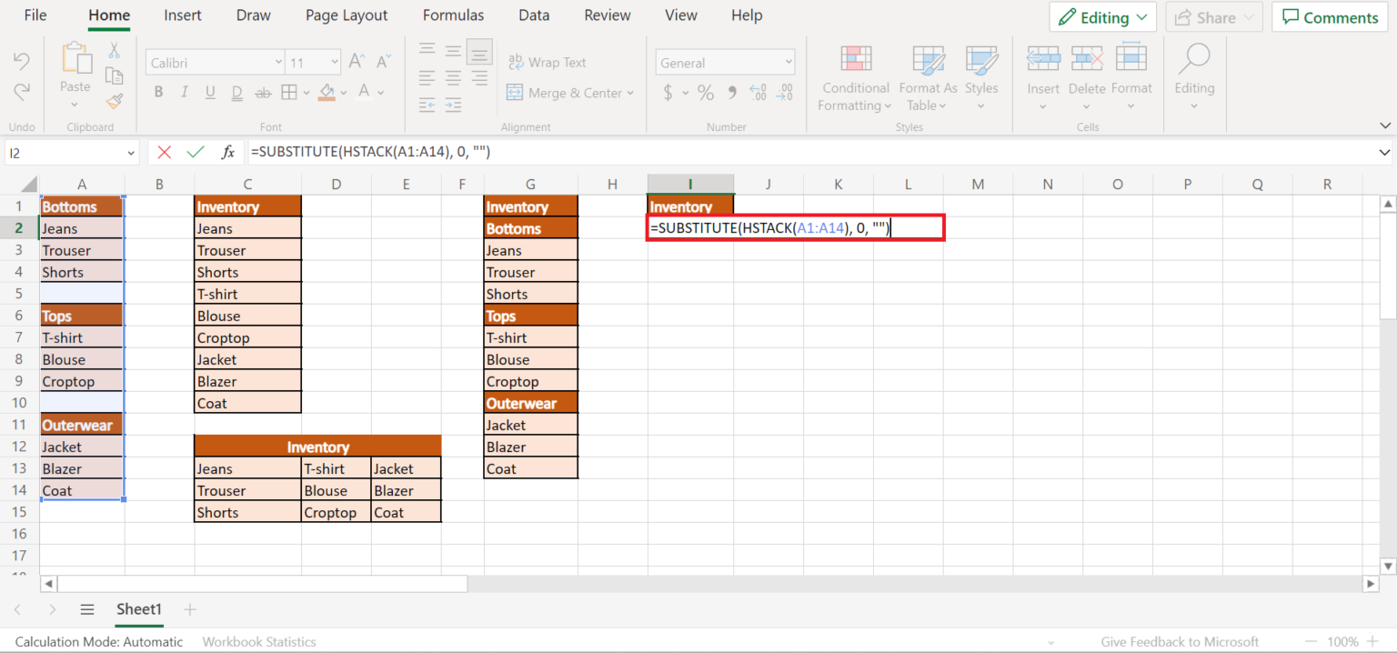
Task: Open the Review menu tab
Action: [607, 15]
